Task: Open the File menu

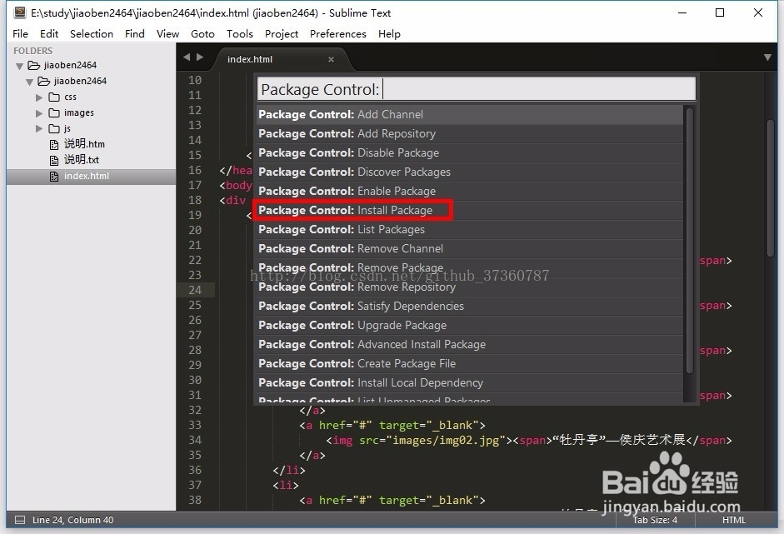Action: coord(21,33)
